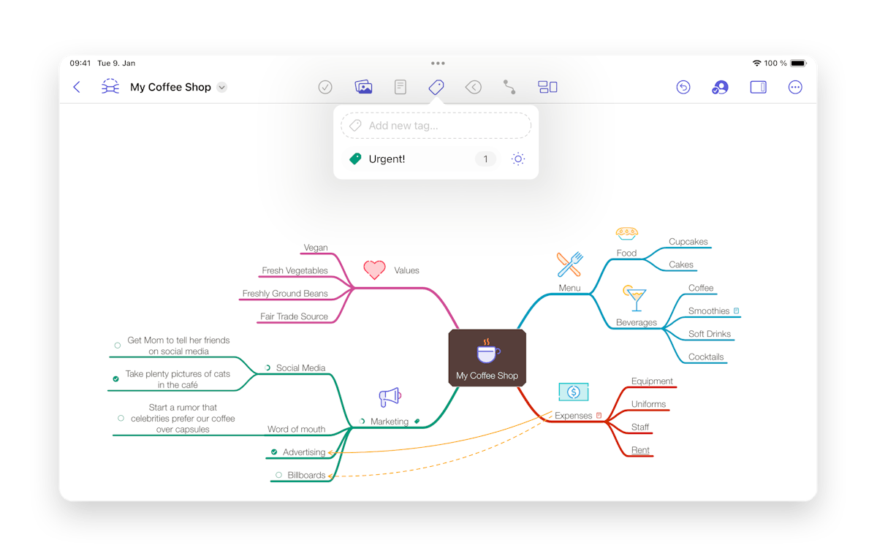
Task: Tap the Undo icon
Action: (x=683, y=87)
